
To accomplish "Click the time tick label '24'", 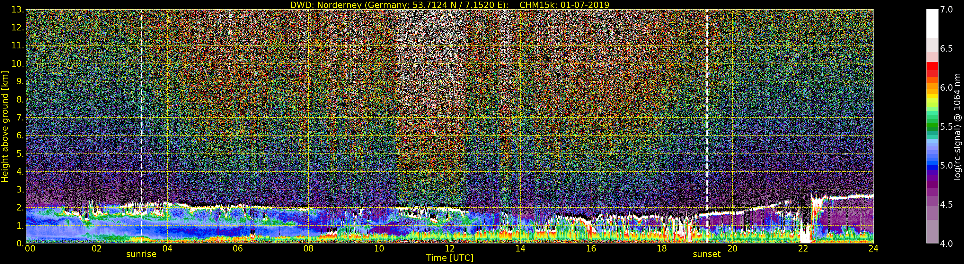I will (873, 249).
